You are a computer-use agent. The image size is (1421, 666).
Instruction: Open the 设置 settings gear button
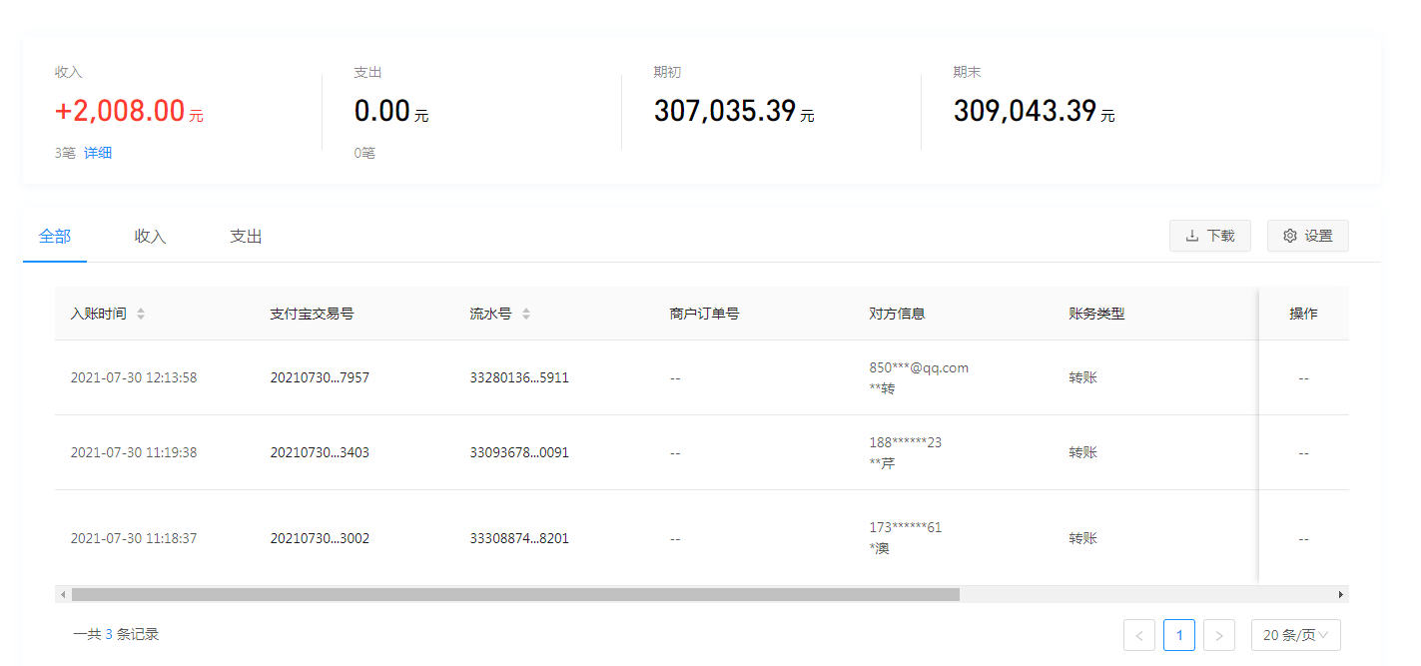pyautogui.click(x=1307, y=236)
